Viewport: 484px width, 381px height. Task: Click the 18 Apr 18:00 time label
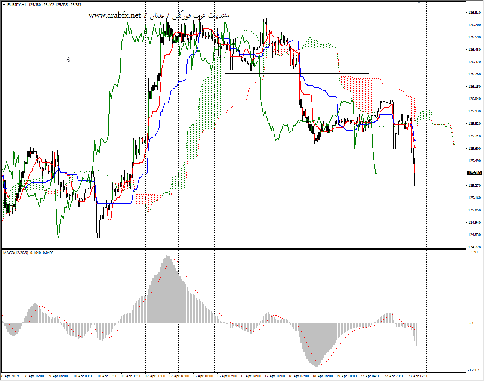[322, 376]
